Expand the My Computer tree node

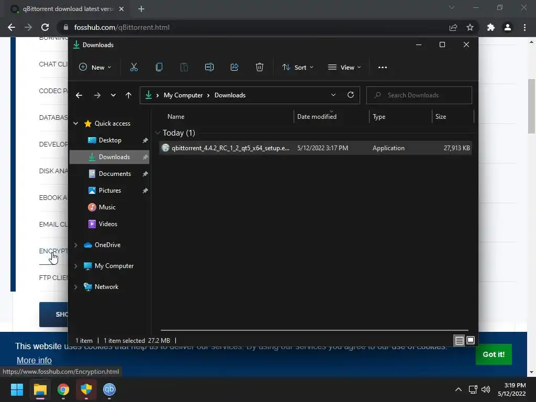point(75,266)
